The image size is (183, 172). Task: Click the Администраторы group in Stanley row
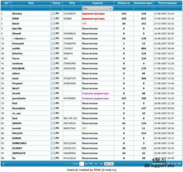(x=93, y=14)
